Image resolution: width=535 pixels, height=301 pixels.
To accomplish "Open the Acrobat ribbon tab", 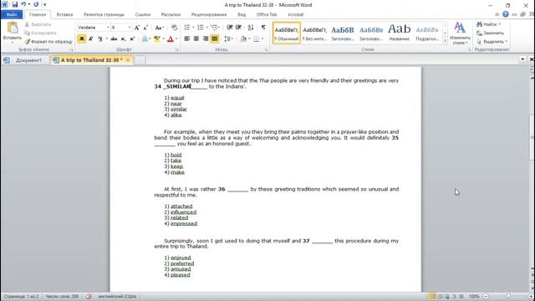I will click(x=295, y=15).
